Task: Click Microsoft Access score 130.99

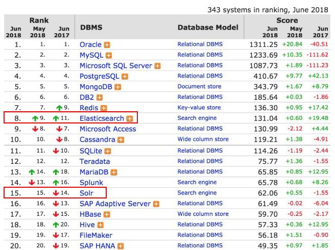Action: point(266,129)
